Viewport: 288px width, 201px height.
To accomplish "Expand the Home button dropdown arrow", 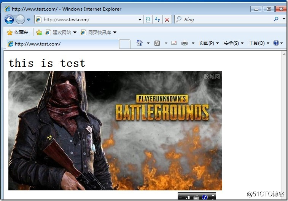I will pyautogui.click(x=148, y=43).
